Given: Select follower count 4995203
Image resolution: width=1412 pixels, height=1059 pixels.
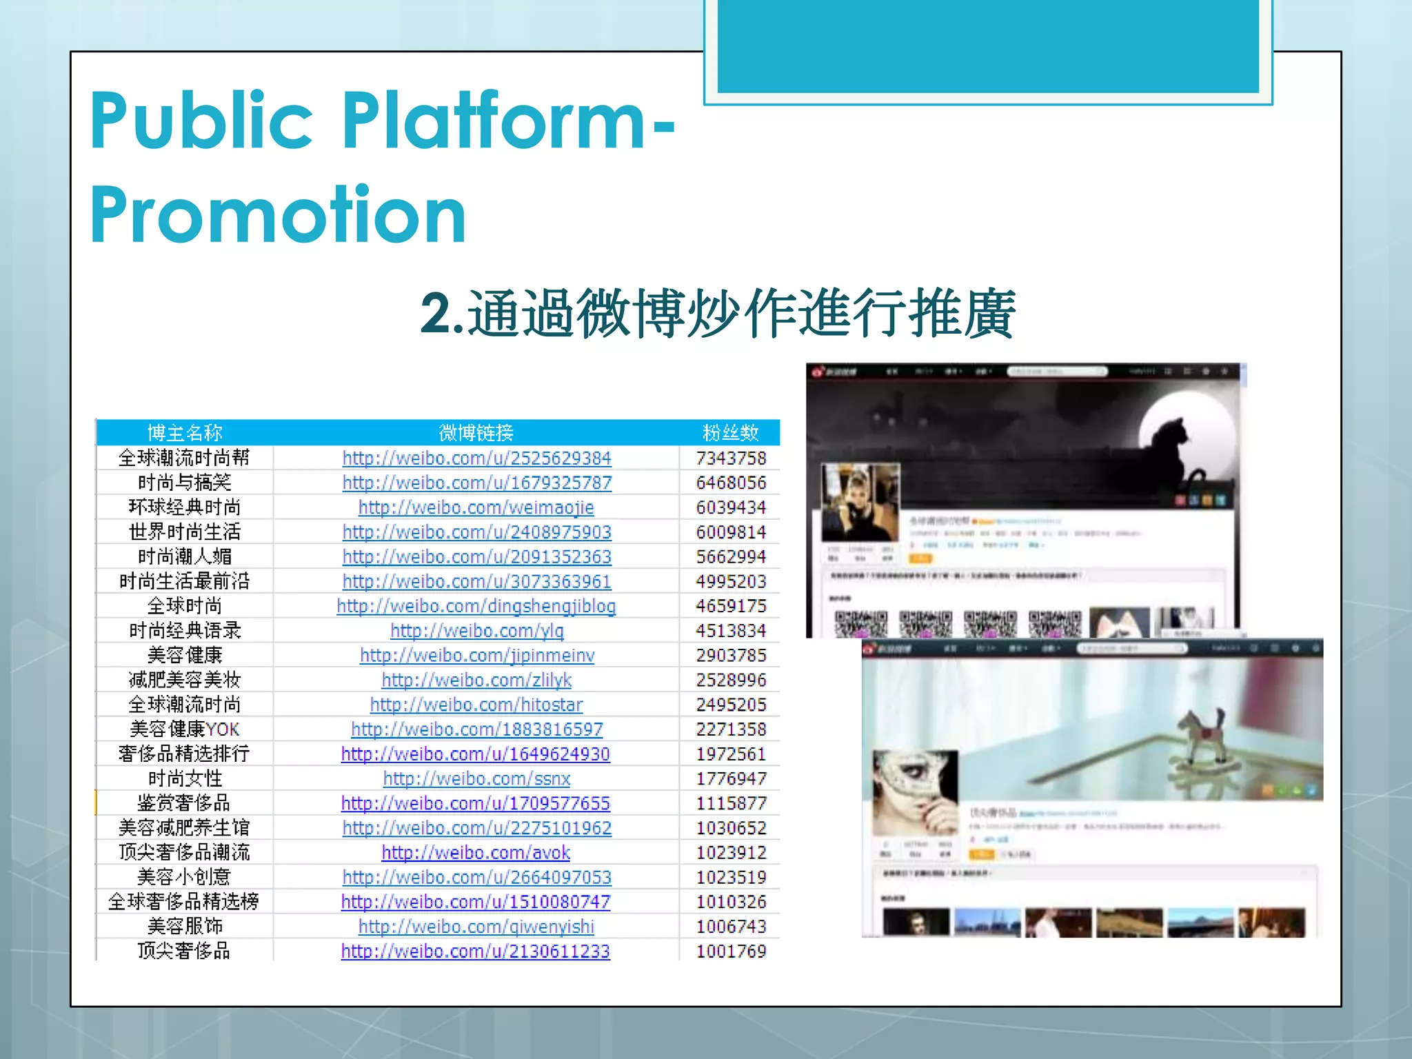Looking at the screenshot, I should [731, 582].
